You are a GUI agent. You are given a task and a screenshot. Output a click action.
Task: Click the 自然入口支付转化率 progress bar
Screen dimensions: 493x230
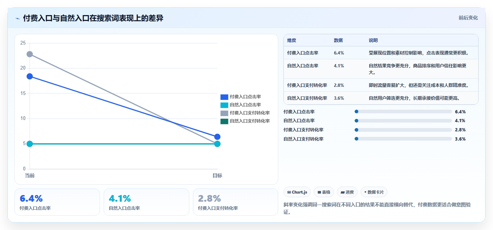pos(403,139)
